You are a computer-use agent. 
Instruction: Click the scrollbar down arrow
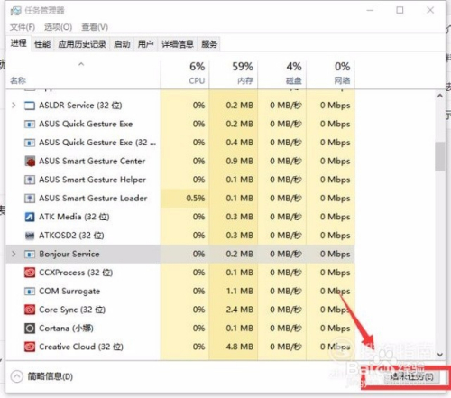(440, 355)
